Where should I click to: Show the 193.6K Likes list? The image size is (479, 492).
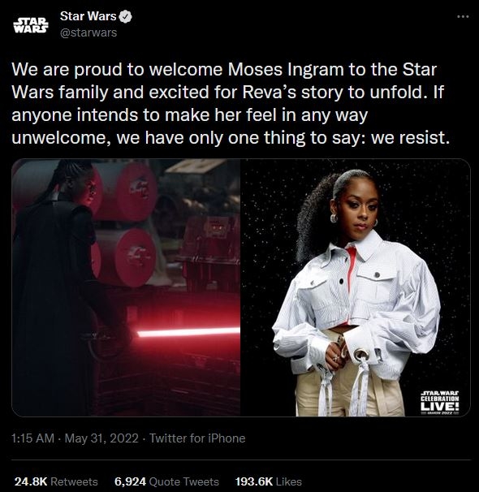269,481
